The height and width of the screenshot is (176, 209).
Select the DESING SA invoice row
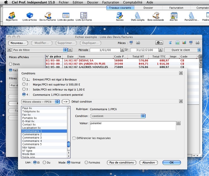(122, 60)
